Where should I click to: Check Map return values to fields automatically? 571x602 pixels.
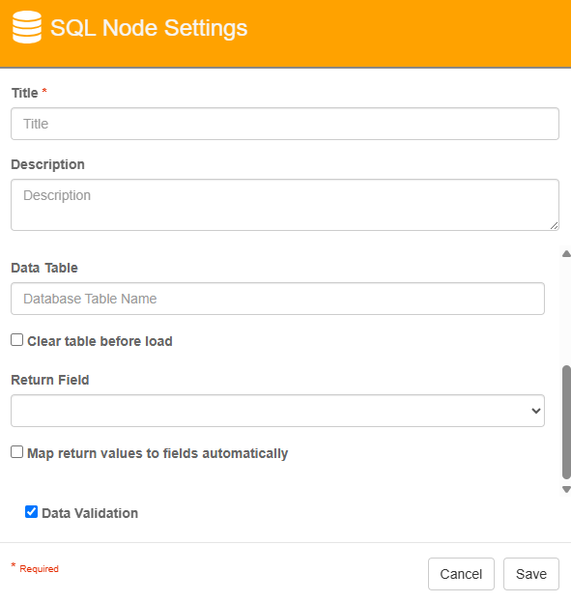(16, 452)
